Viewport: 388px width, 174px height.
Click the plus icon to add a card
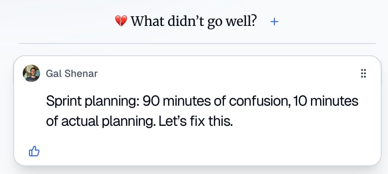[274, 22]
